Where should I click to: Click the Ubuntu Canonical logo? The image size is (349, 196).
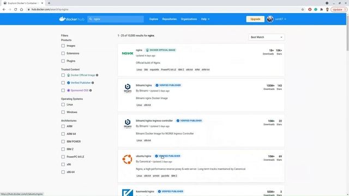point(127,160)
